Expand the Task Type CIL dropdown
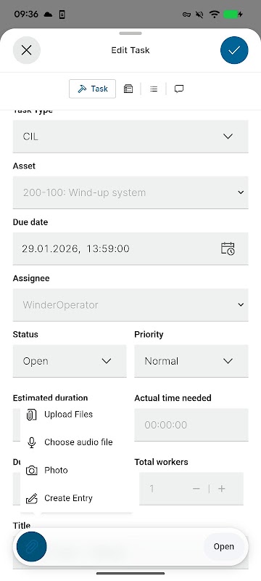The height and width of the screenshot is (581, 261). tap(130, 137)
